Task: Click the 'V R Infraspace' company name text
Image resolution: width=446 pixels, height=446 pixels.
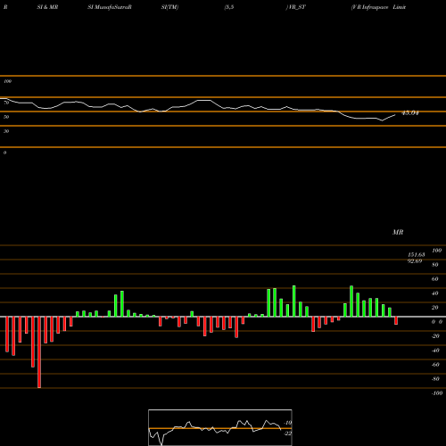Action: tap(370, 7)
